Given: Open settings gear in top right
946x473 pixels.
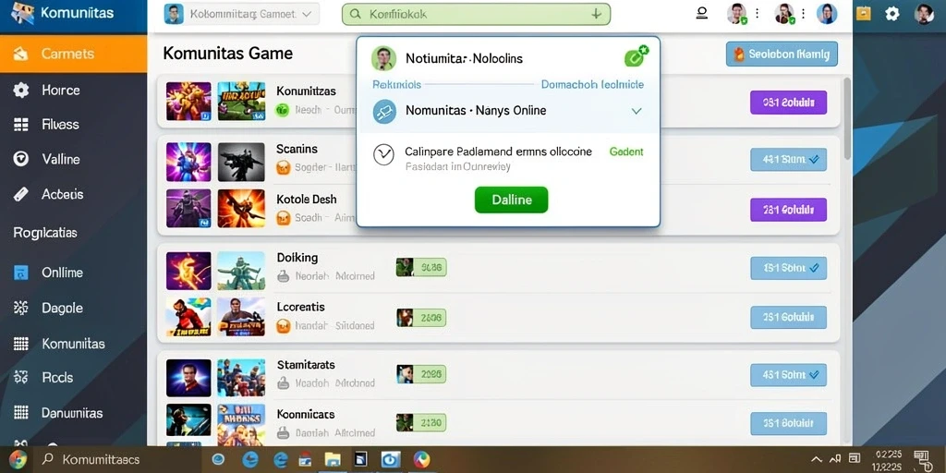Looking at the screenshot, I should point(891,14).
